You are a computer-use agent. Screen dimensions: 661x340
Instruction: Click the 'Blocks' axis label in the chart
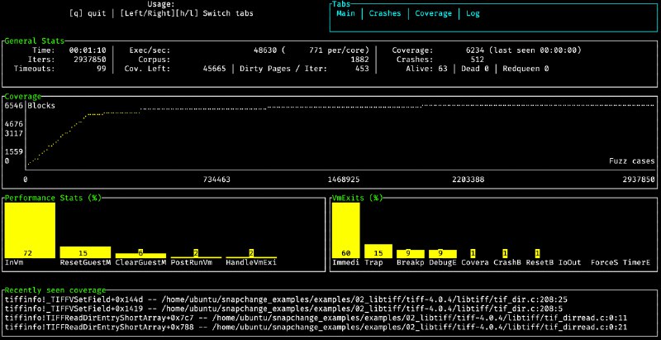click(x=40, y=106)
